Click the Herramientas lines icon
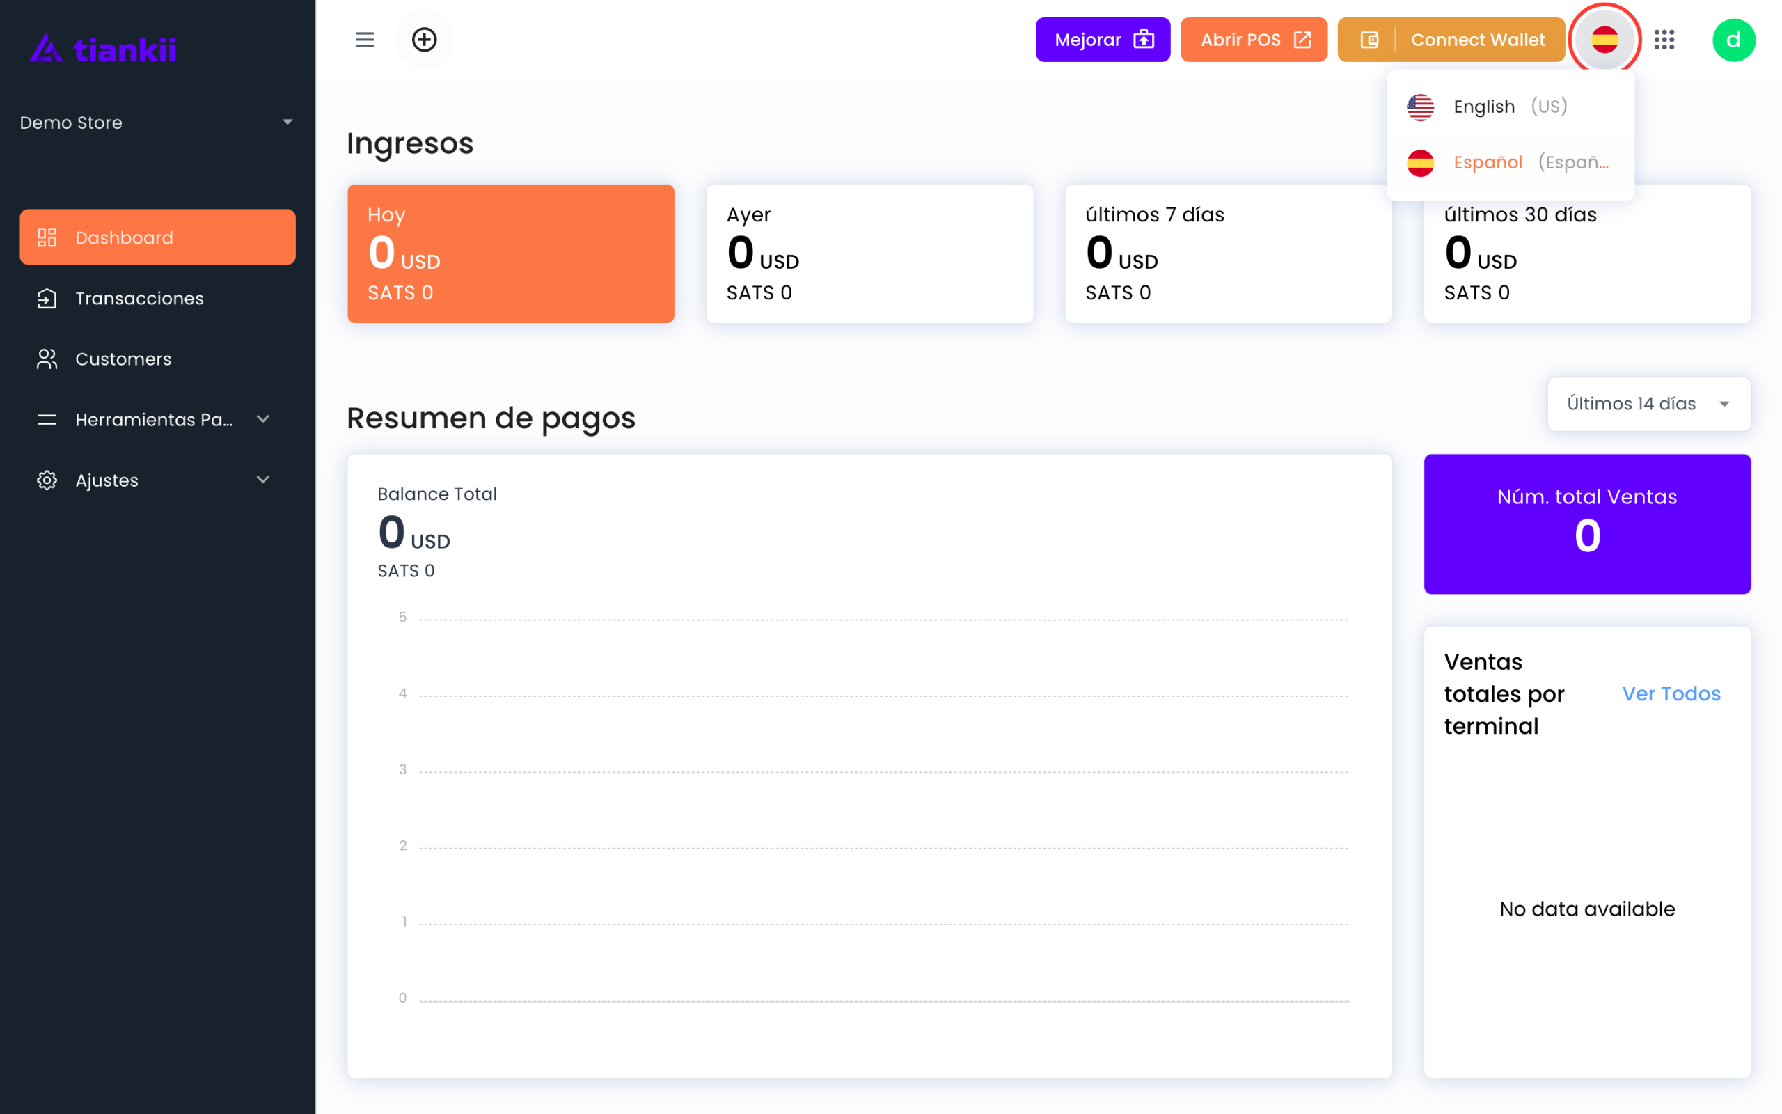This screenshot has height=1114, width=1782. pos(47,420)
